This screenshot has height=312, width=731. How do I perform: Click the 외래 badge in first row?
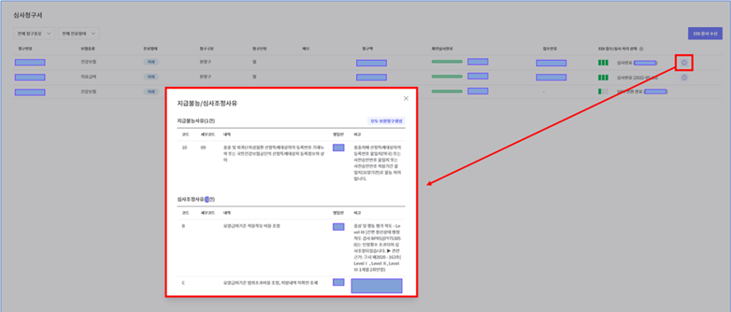point(151,62)
